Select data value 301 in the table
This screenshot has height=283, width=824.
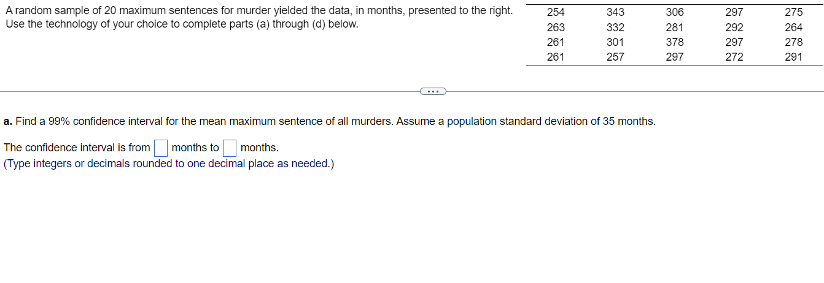pos(615,42)
